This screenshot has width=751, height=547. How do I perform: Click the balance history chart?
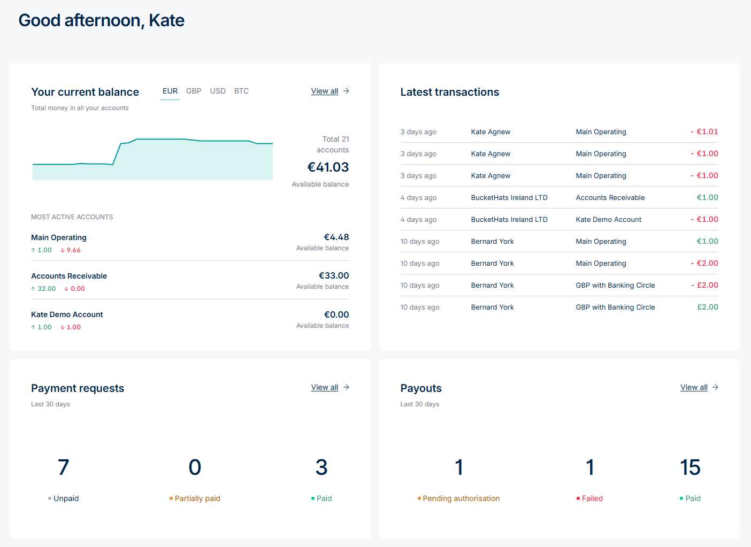(152, 159)
